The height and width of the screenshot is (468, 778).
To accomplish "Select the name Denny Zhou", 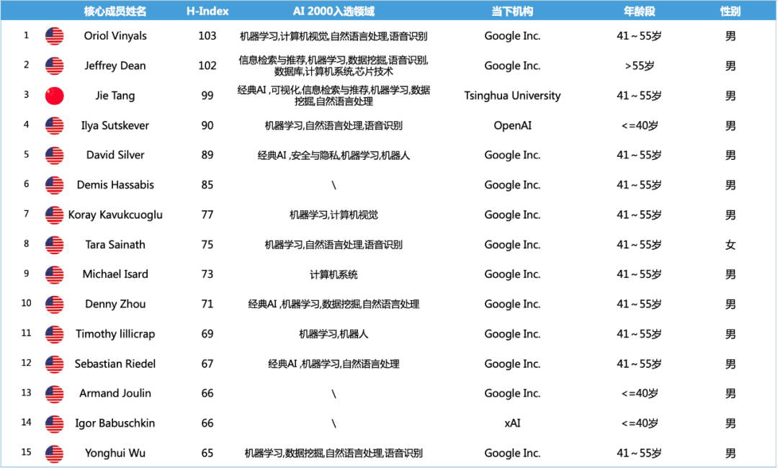I will coord(115,304).
